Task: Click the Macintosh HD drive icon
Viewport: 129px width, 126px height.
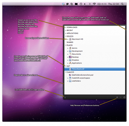Action: point(70,39)
